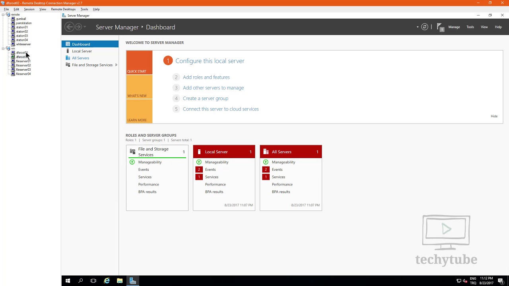509x286 pixels.
Task: Select station03 in the server tree
Action: pos(22,36)
